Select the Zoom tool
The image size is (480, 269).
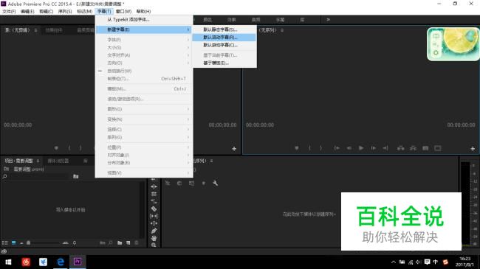tap(154, 245)
